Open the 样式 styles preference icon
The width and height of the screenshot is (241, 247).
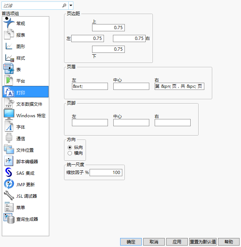click(9, 58)
